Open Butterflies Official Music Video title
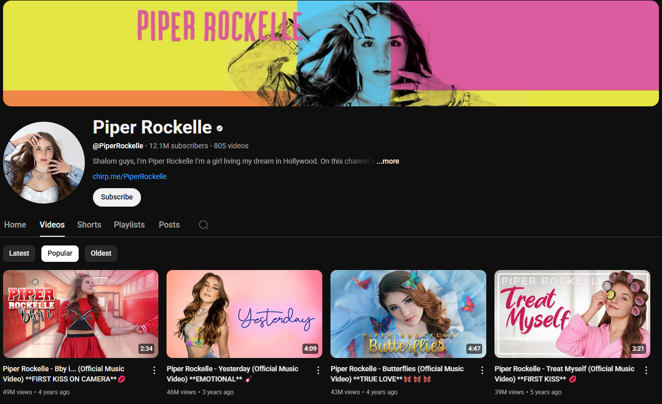The image size is (662, 404). (x=397, y=374)
